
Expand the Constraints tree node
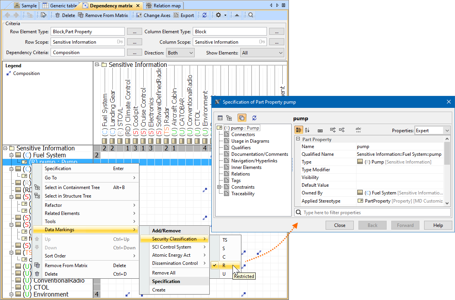tap(219, 187)
